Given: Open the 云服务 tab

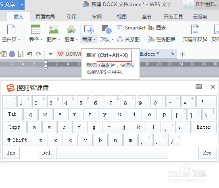Looking at the screenshot, I should (200, 17).
